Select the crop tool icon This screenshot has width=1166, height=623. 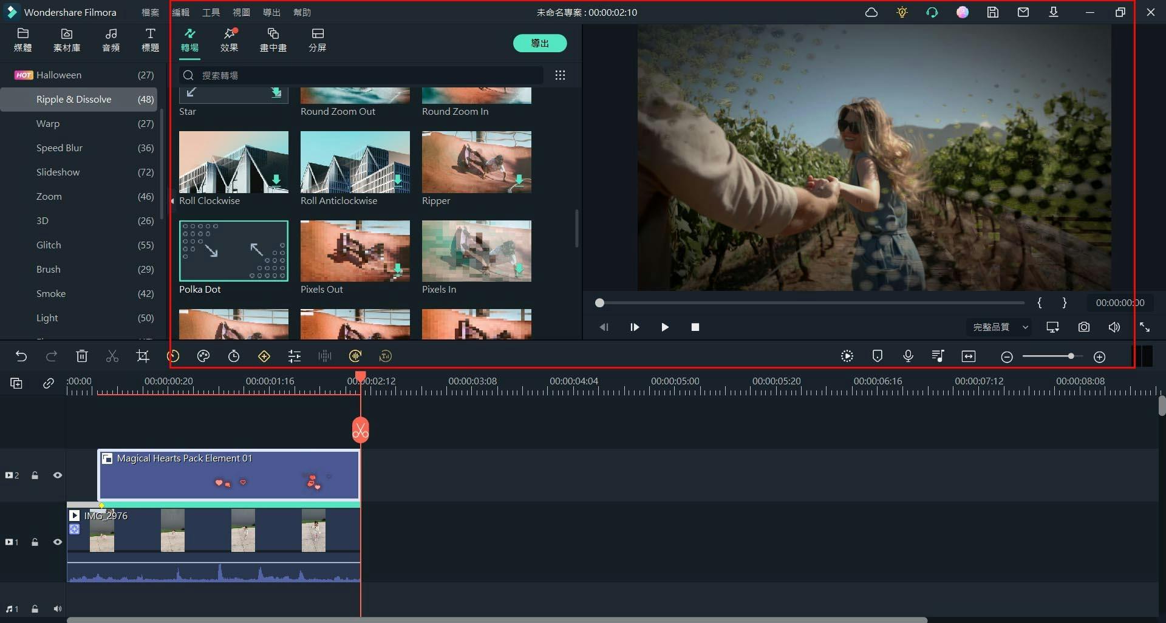click(x=143, y=356)
